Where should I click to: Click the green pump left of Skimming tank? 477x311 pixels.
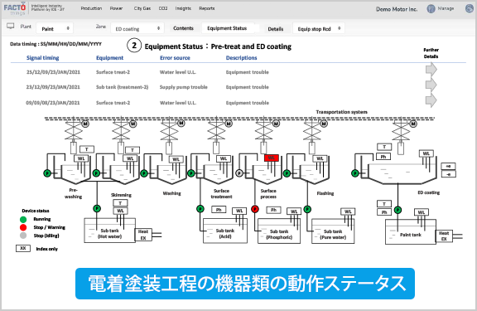96,173
